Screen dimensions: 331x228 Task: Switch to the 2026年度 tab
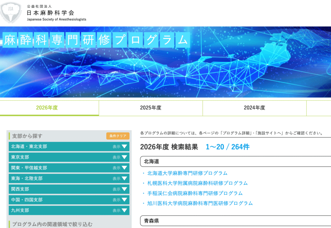tap(47, 108)
